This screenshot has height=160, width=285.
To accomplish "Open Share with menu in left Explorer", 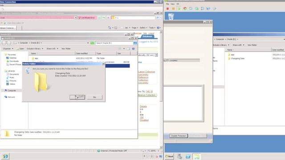I will [52, 48].
